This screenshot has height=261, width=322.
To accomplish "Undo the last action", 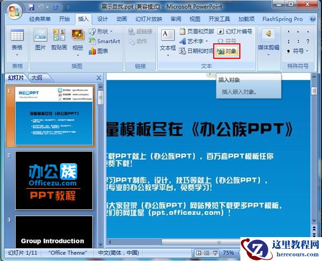I will [x=41, y=7].
